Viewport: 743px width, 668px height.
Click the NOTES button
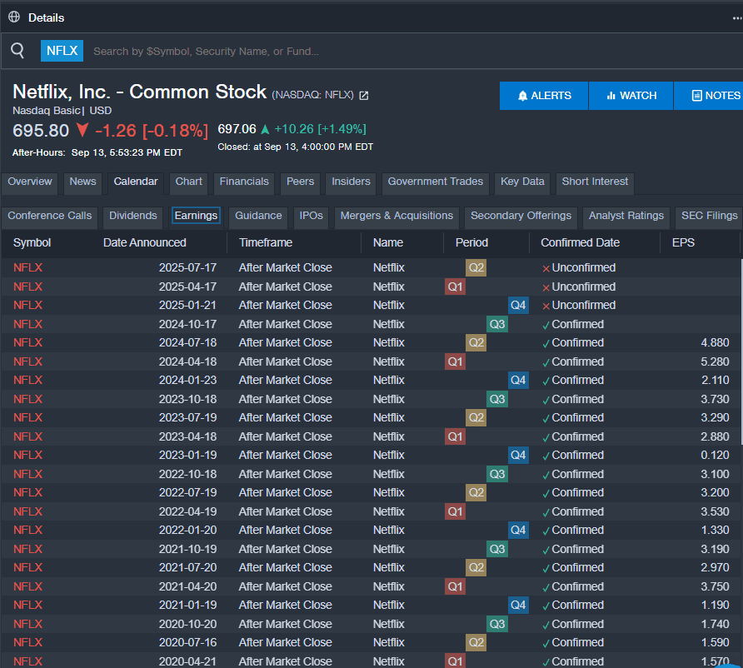coord(708,96)
